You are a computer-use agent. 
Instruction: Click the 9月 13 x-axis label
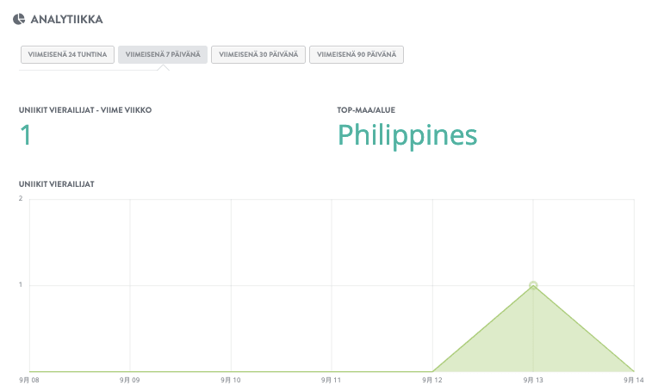tap(533, 379)
